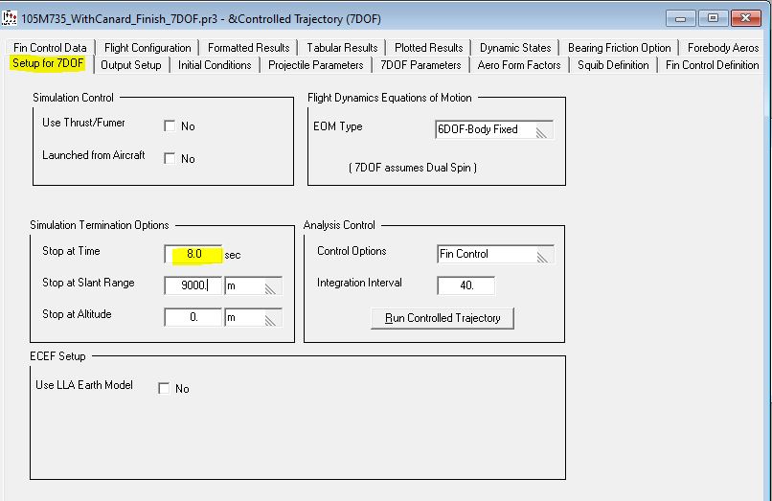Screen dimensions: 772x501
Task: Open the Stop at Altitude units dropdown
Action: (253, 317)
